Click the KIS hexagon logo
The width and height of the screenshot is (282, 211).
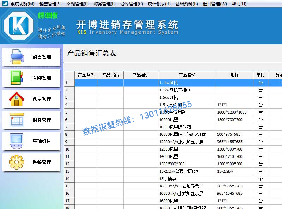click(18, 26)
